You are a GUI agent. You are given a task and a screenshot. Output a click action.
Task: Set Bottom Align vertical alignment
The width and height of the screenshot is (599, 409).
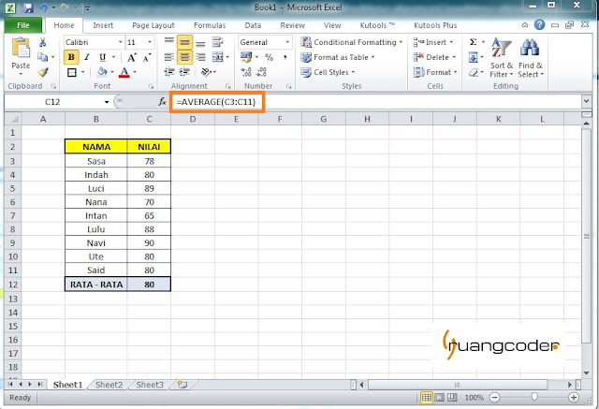click(x=200, y=43)
